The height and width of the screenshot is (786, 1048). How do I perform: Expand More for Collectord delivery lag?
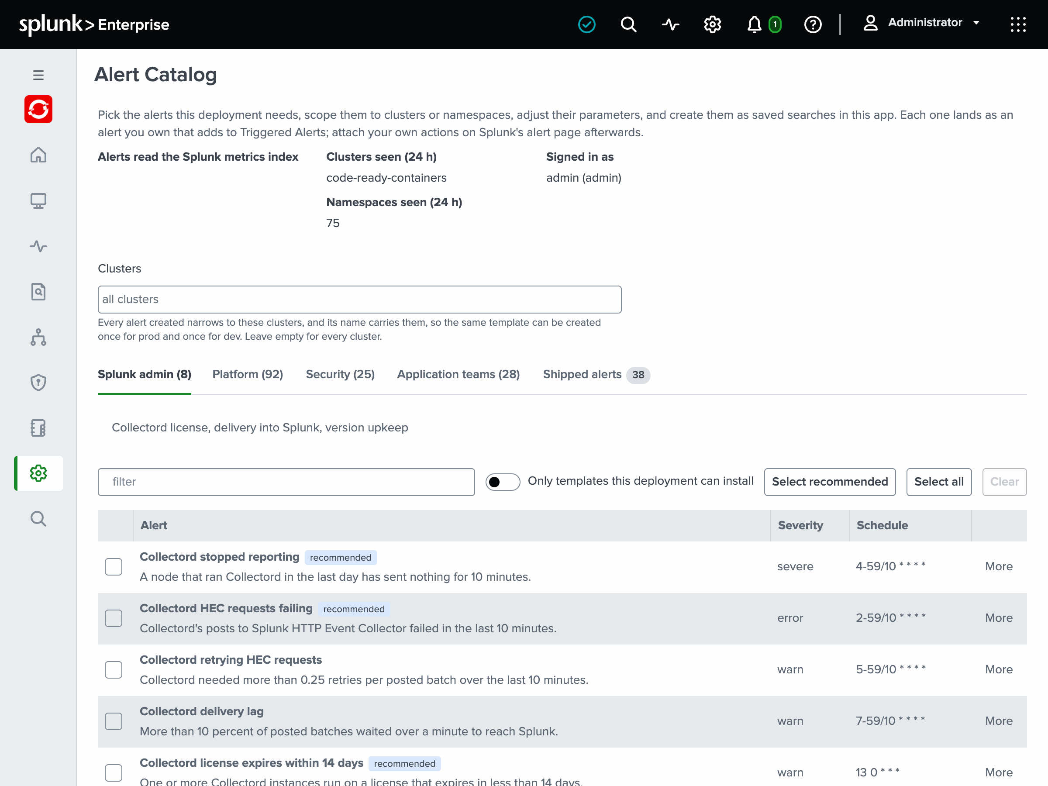[x=999, y=720]
